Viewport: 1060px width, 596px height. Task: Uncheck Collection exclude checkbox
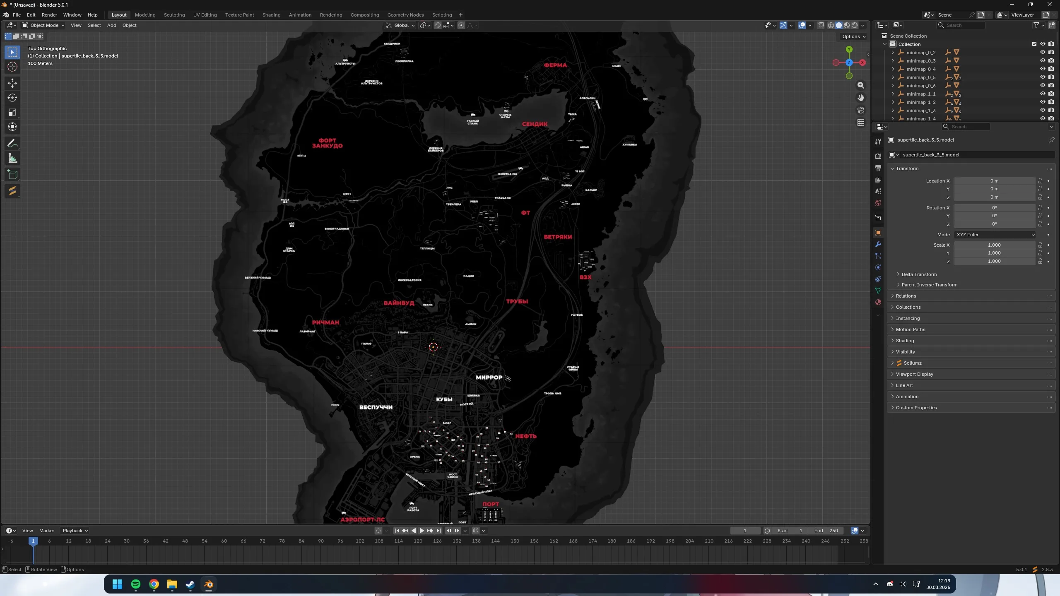tap(1034, 44)
